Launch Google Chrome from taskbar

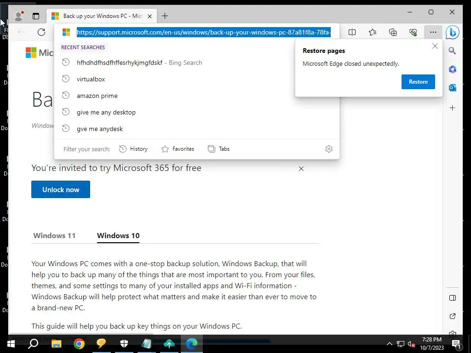(79, 344)
